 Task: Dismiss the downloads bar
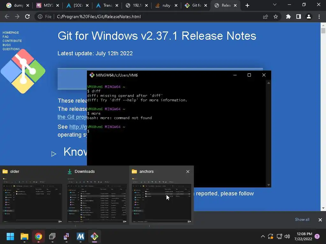(x=320, y=220)
